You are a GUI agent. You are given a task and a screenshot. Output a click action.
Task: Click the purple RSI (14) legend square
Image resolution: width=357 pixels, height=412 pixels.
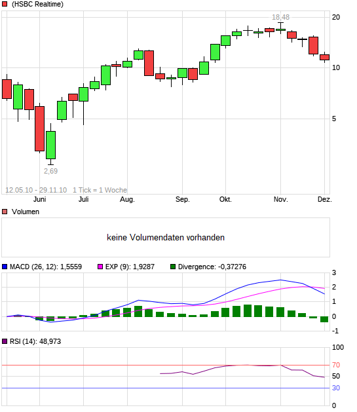click(x=5, y=341)
